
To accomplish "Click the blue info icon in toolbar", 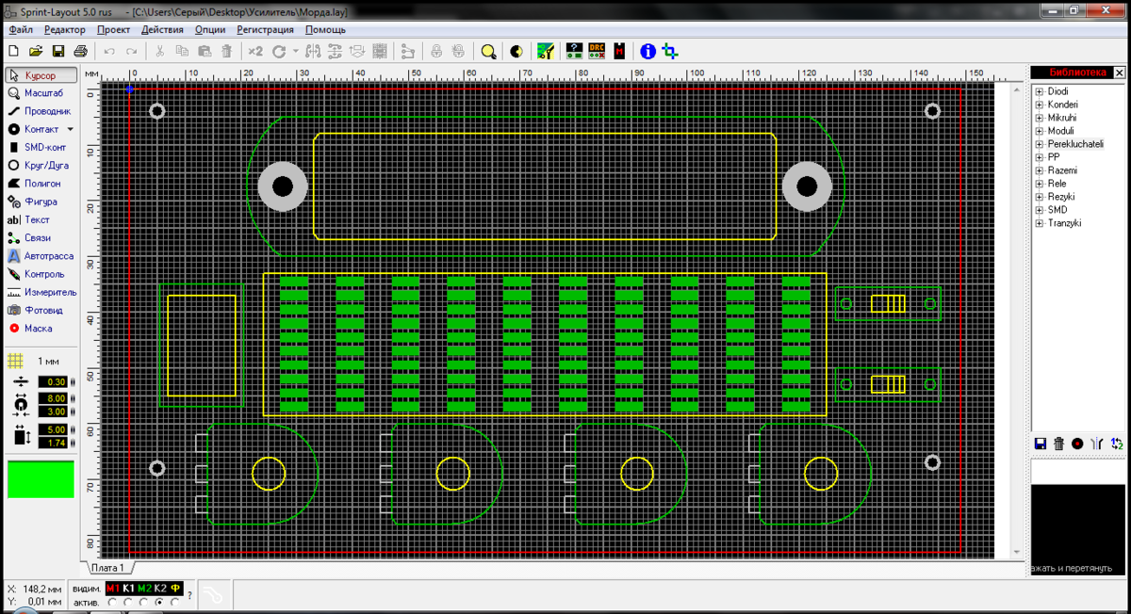I will [647, 51].
